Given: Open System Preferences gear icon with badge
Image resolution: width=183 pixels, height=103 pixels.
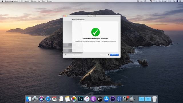Looking at the screenshot, I should tap(126, 99).
